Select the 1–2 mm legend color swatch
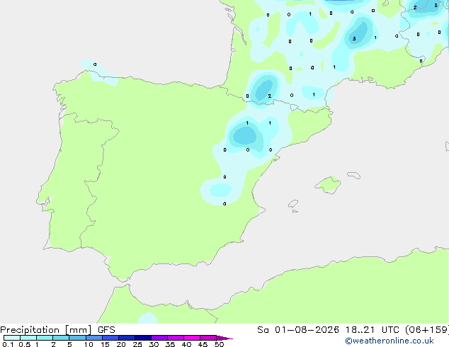 pos(45,338)
